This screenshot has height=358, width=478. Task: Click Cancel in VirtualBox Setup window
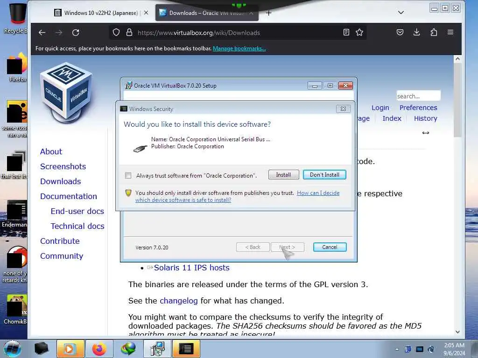pyautogui.click(x=330, y=247)
